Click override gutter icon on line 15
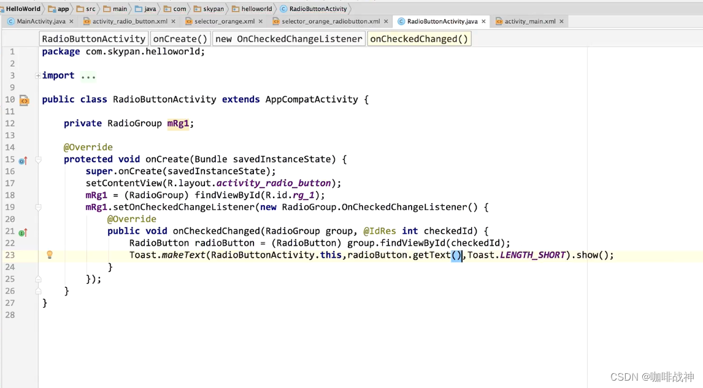This screenshot has height=388, width=703. click(x=23, y=160)
